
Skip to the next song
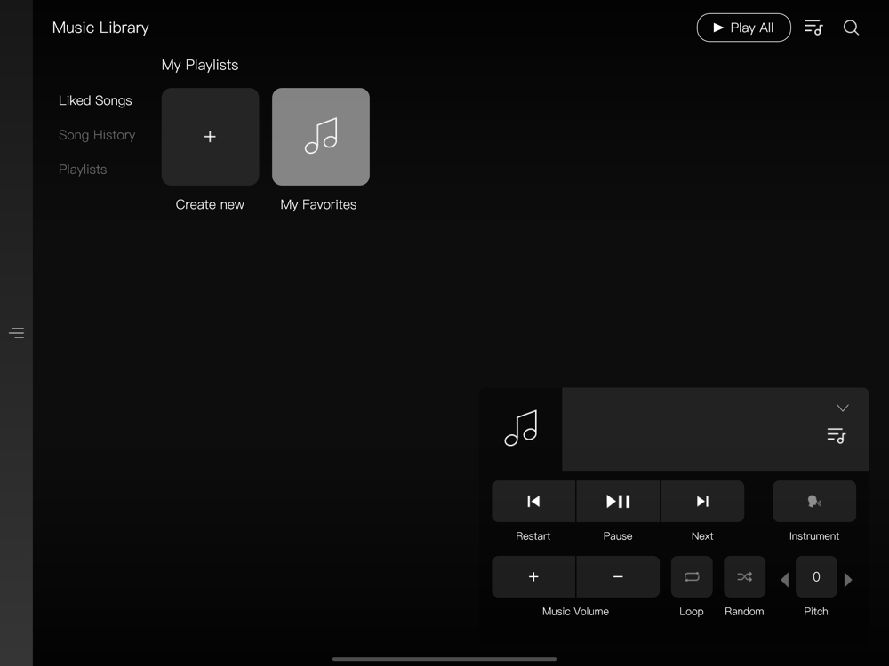click(702, 501)
